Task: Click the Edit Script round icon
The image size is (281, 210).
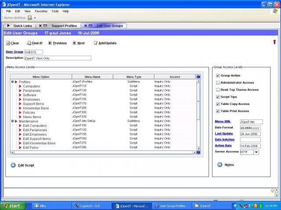Action: (13, 165)
